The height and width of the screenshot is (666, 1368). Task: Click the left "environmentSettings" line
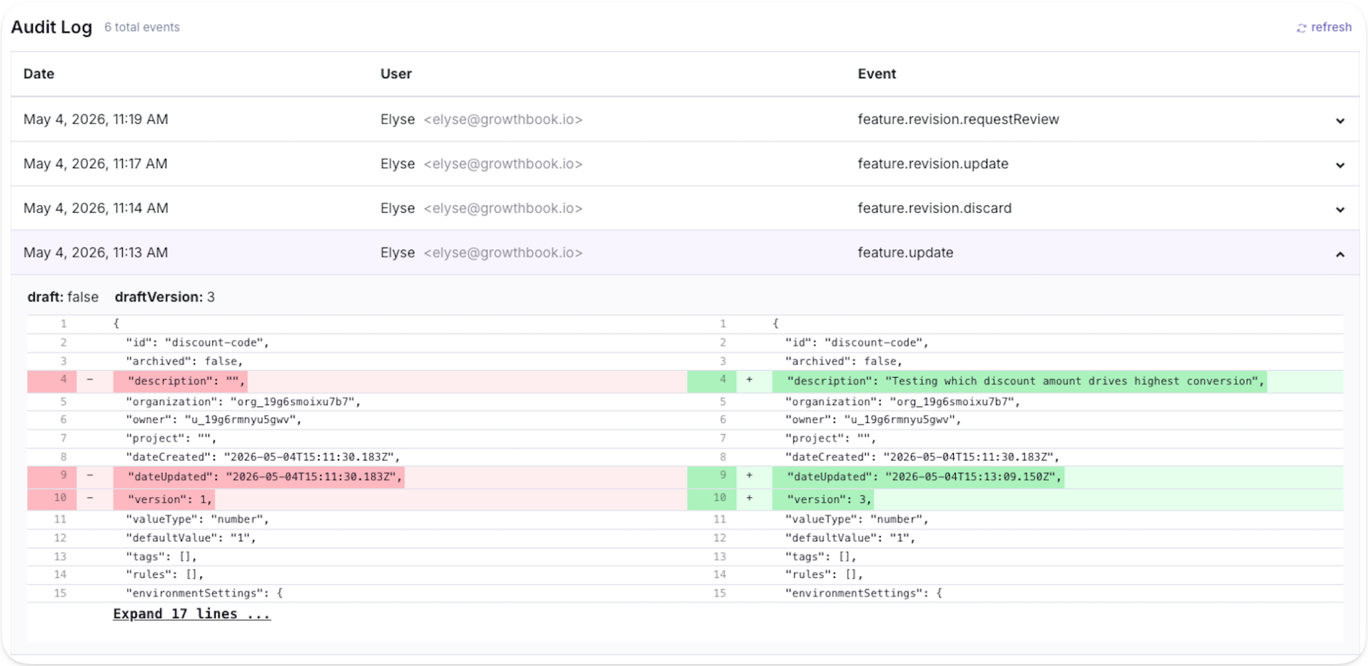point(204,593)
